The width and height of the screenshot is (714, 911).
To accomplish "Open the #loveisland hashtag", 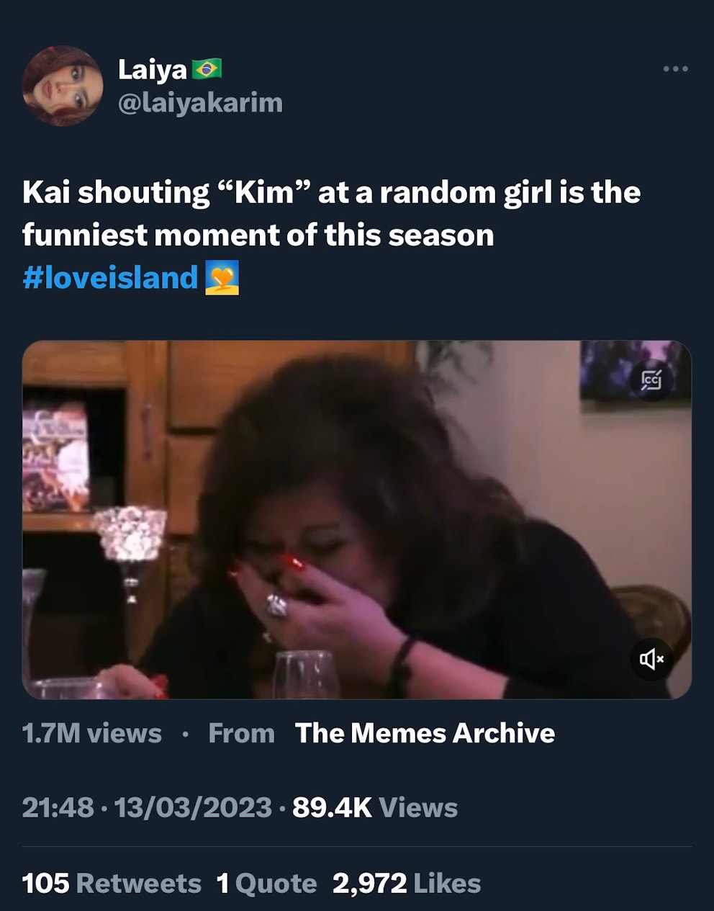I will [110, 277].
